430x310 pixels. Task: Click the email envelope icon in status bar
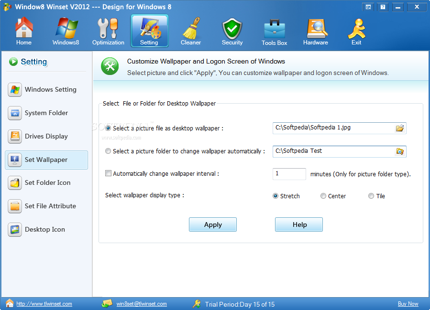107,303
